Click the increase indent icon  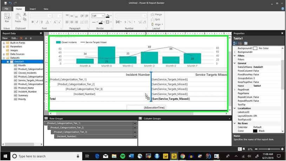coord(86,16)
